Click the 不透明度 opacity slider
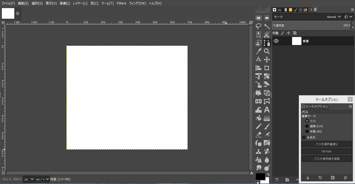The height and width of the screenshot is (184, 355). pyautogui.click(x=312, y=25)
